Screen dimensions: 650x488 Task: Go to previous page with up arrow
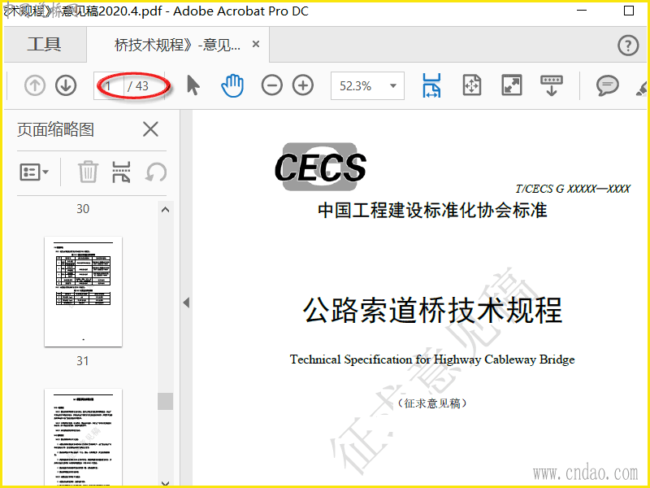coord(35,86)
